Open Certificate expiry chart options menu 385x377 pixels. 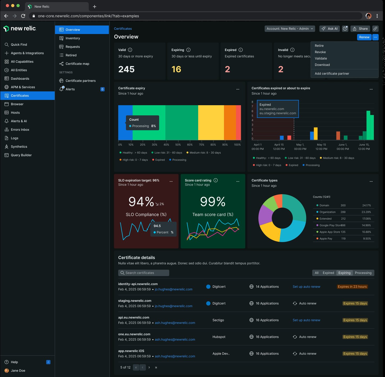238,89
